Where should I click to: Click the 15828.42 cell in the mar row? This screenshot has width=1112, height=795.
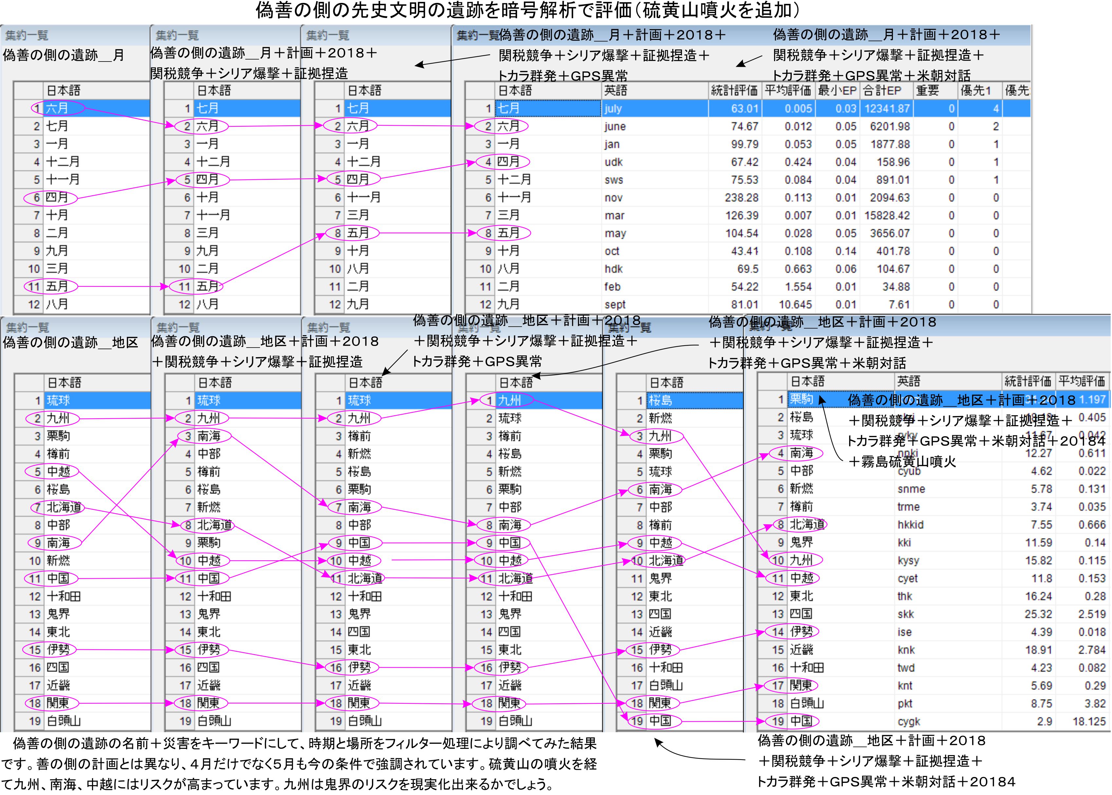tap(887, 215)
